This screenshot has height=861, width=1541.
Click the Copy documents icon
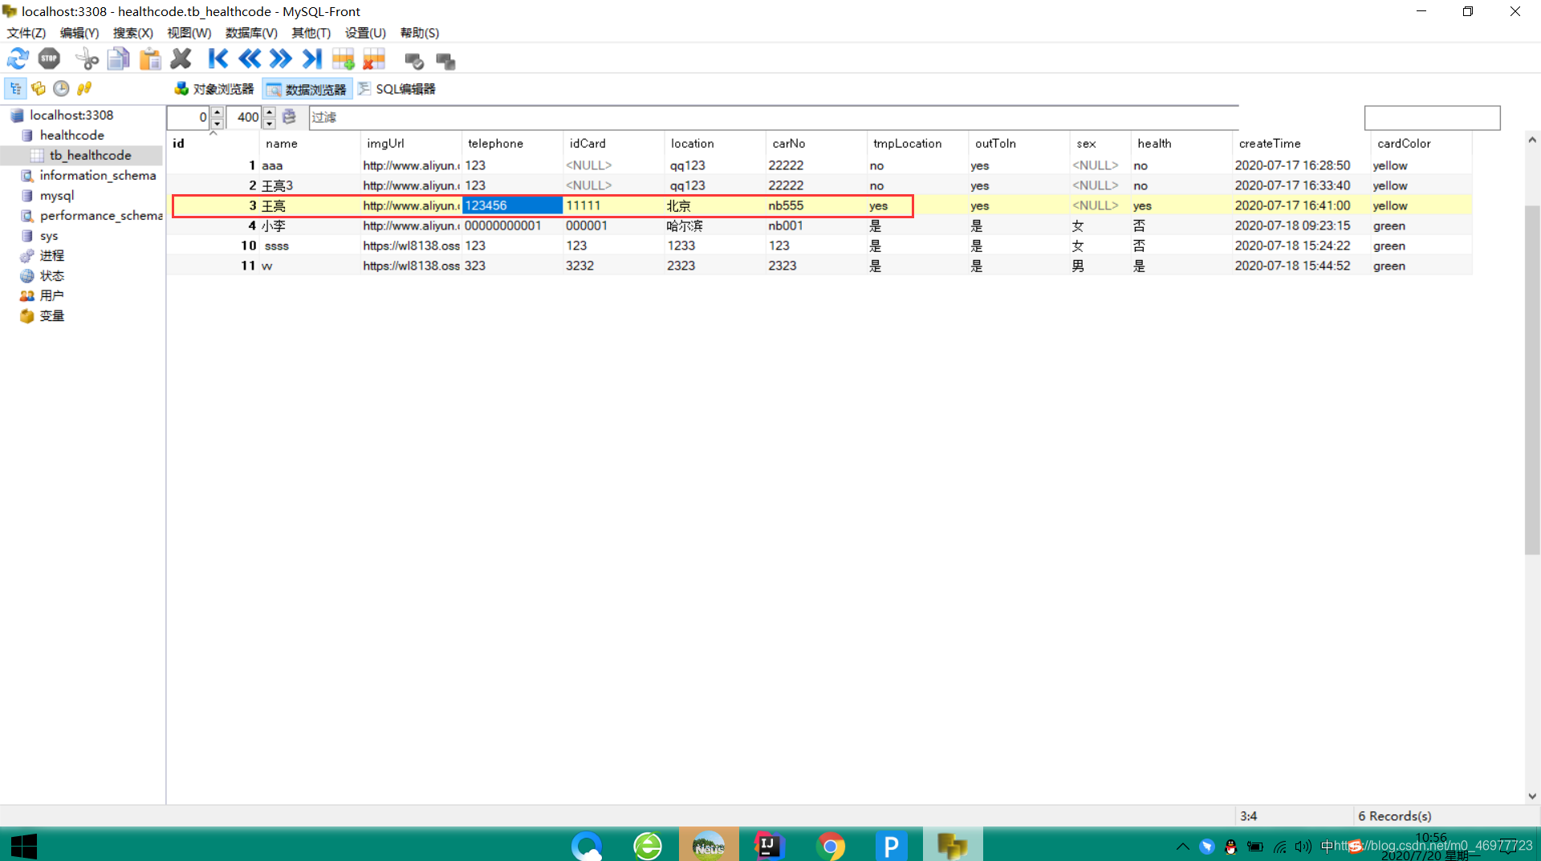tap(119, 59)
